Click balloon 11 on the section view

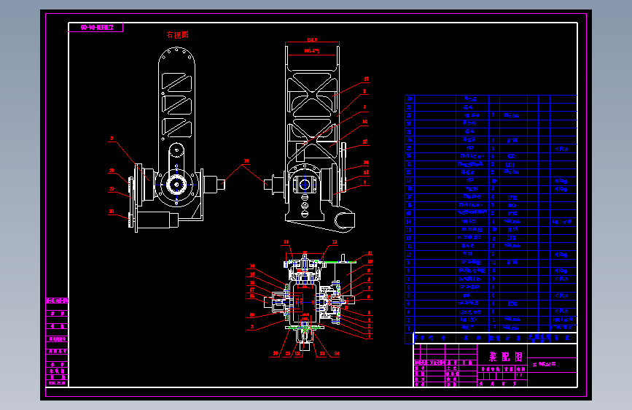370,253
